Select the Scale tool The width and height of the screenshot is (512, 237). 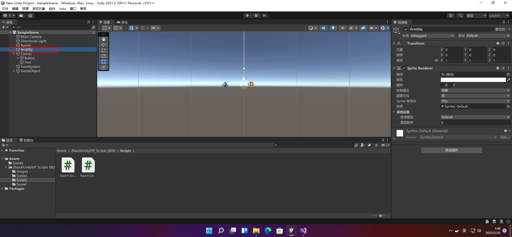click(x=104, y=56)
